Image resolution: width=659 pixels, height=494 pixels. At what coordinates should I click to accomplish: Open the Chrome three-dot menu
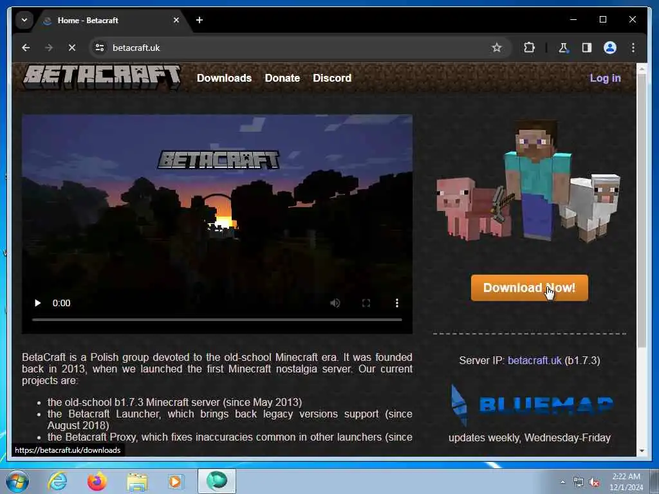(633, 48)
